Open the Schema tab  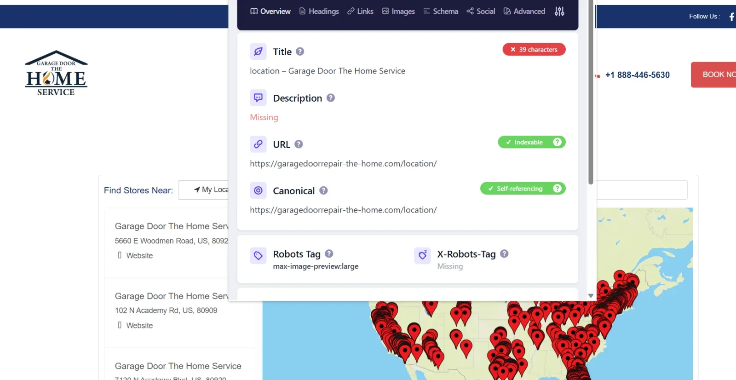pyautogui.click(x=441, y=12)
